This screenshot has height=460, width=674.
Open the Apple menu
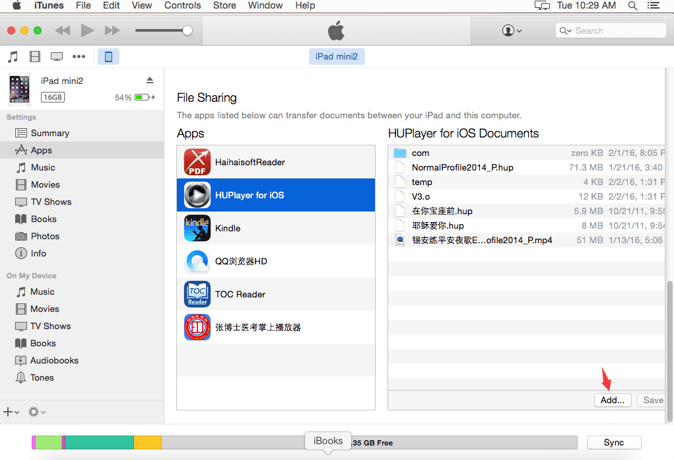point(17,5)
